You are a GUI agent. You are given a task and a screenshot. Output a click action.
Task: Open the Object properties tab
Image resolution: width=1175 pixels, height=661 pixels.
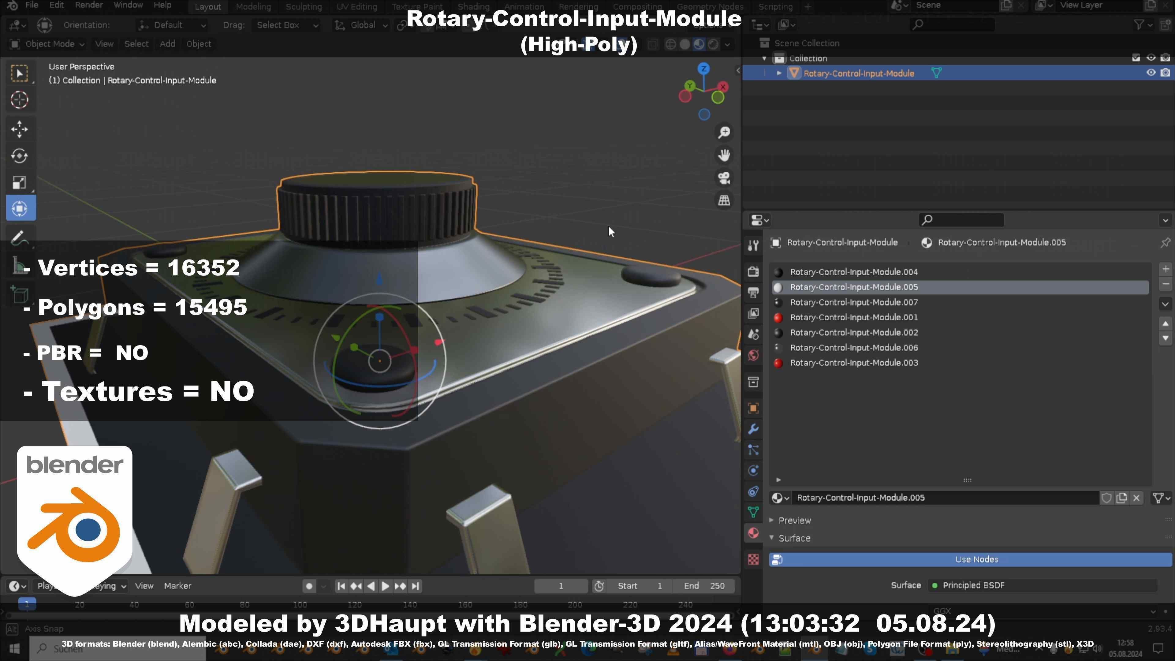point(754,408)
